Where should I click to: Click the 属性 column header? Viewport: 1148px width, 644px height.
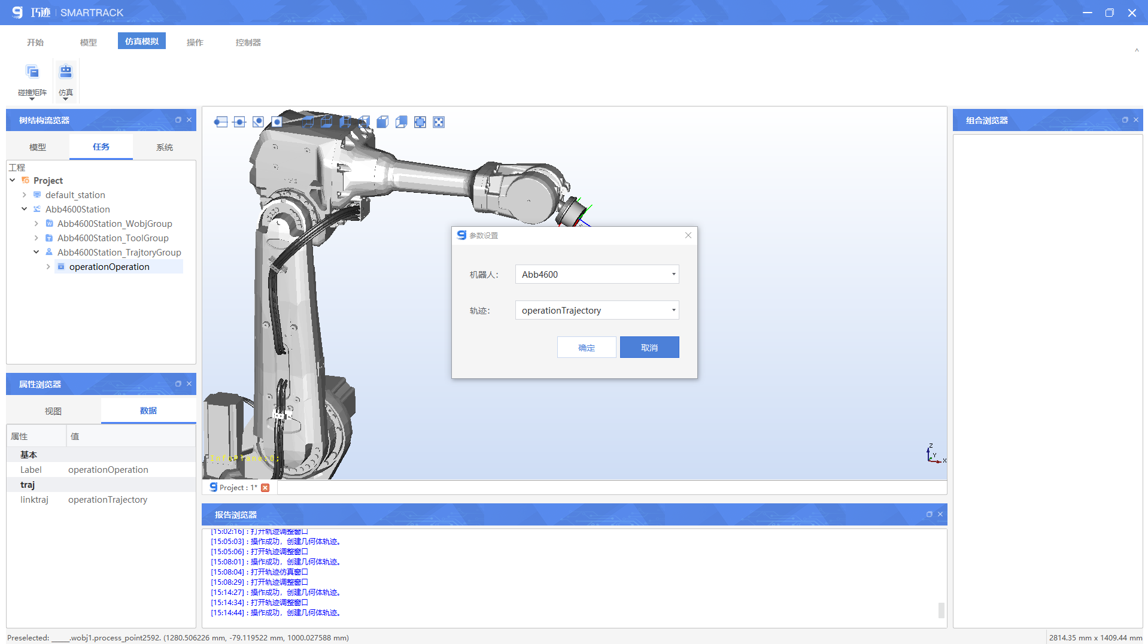36,436
